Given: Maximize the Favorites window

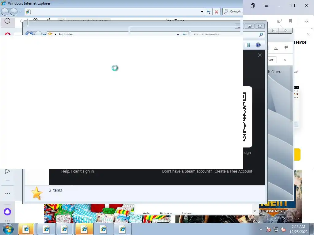Looking at the screenshot, I should pyautogui.click(x=250, y=26).
